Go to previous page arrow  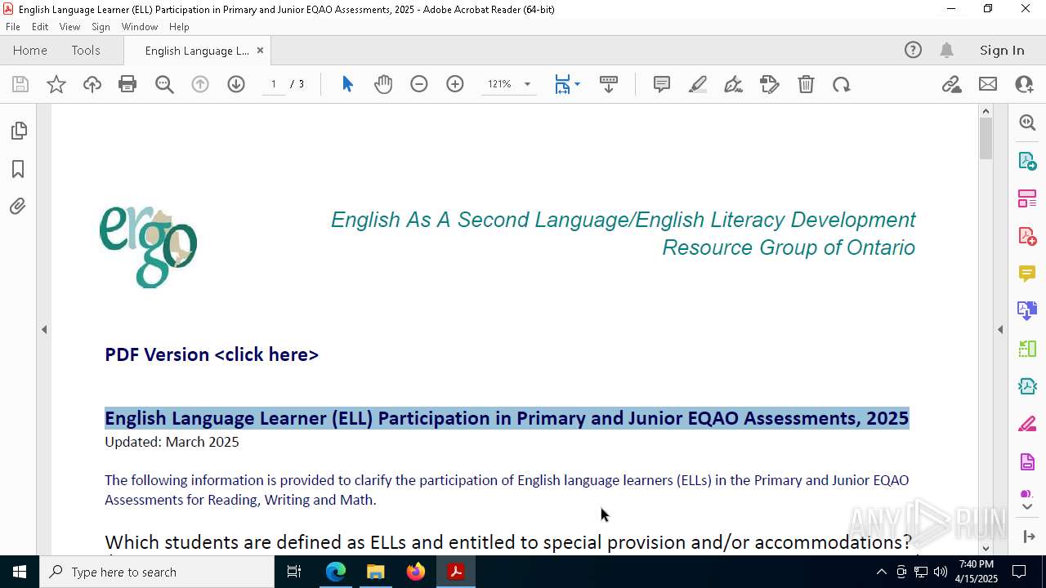click(x=200, y=84)
